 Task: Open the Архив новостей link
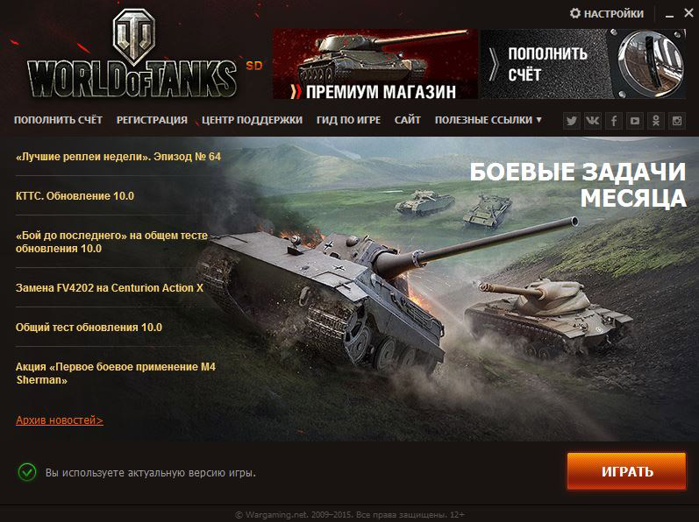point(60,420)
